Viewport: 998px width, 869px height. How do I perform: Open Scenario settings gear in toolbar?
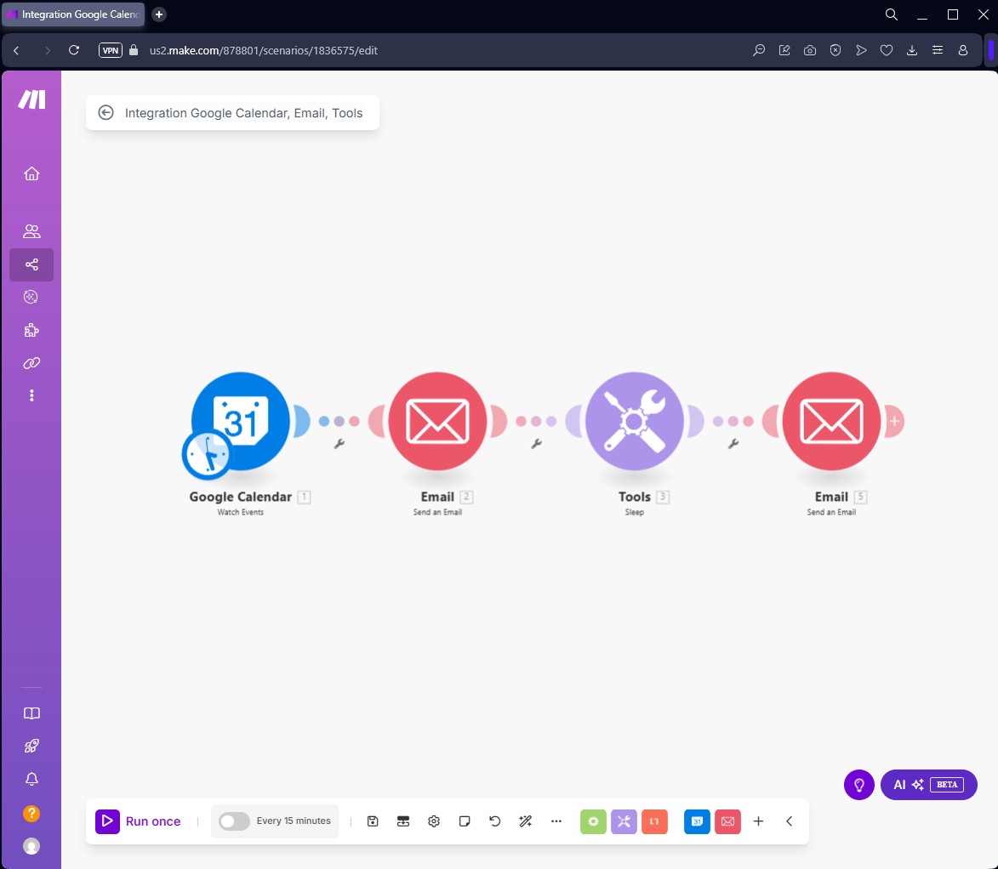434,821
